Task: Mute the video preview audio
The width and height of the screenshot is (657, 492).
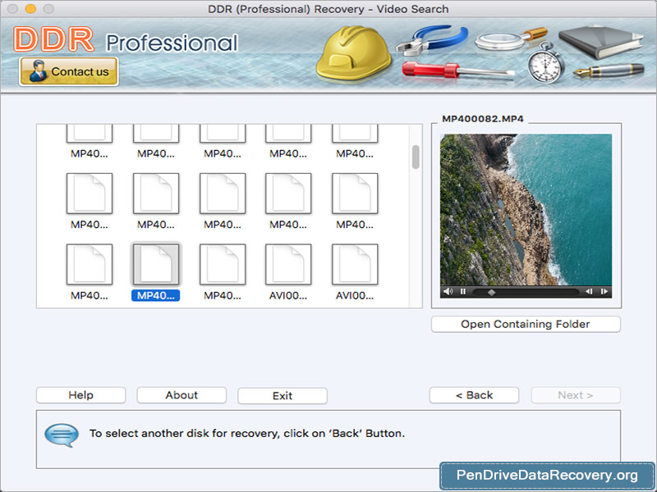Action: click(x=448, y=290)
